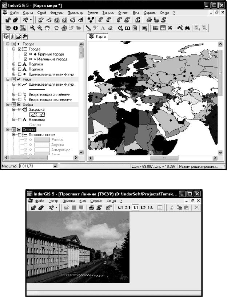227x297 pixels.
Task: Collapse the 'Реки' layer node
Action: point(8,79)
